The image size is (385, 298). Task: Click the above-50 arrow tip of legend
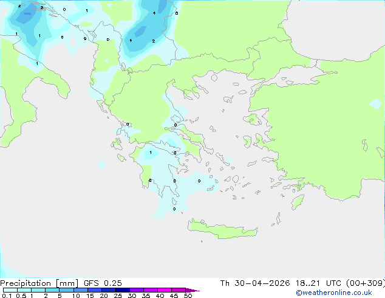tap(192, 290)
